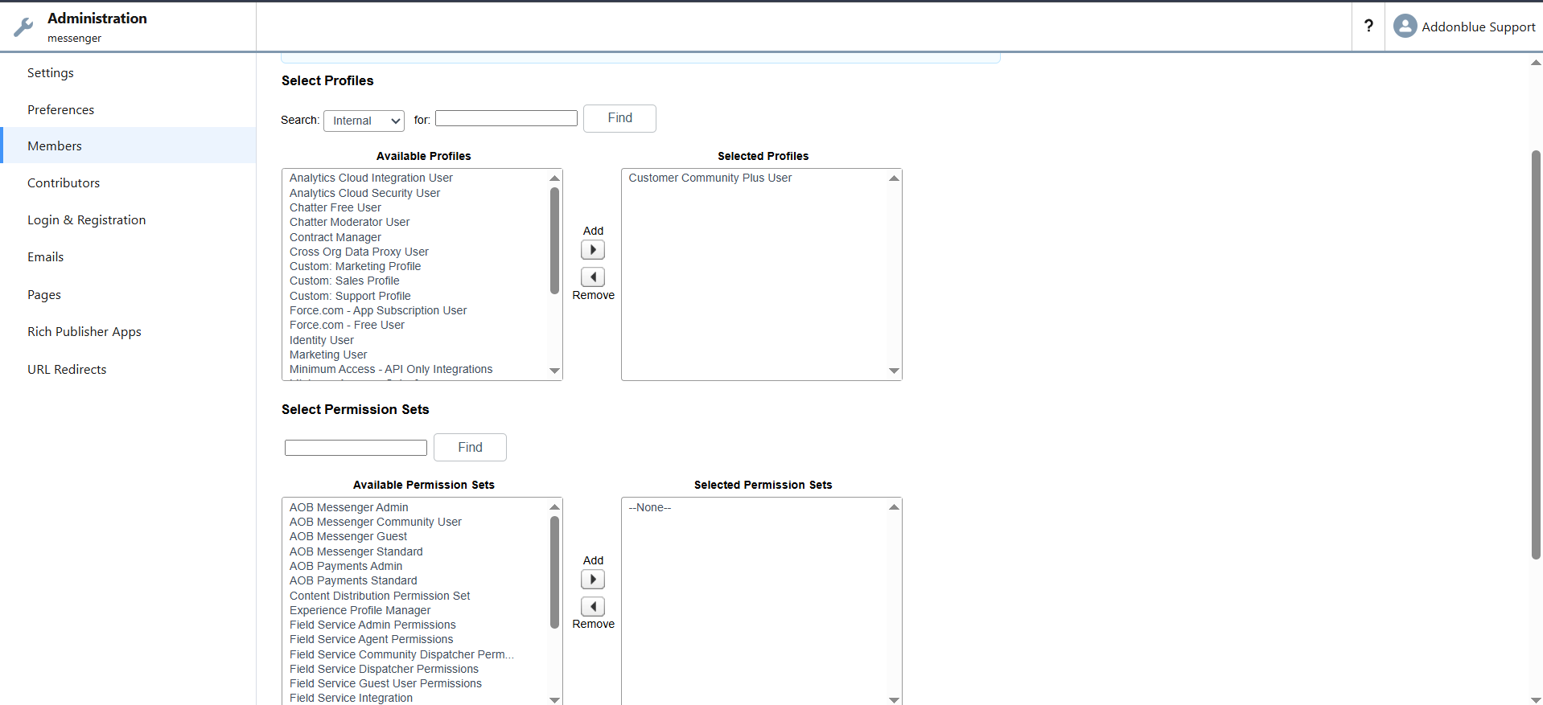Click Available Permission Sets scroll-up arrow
The width and height of the screenshot is (1543, 705).
click(x=554, y=507)
